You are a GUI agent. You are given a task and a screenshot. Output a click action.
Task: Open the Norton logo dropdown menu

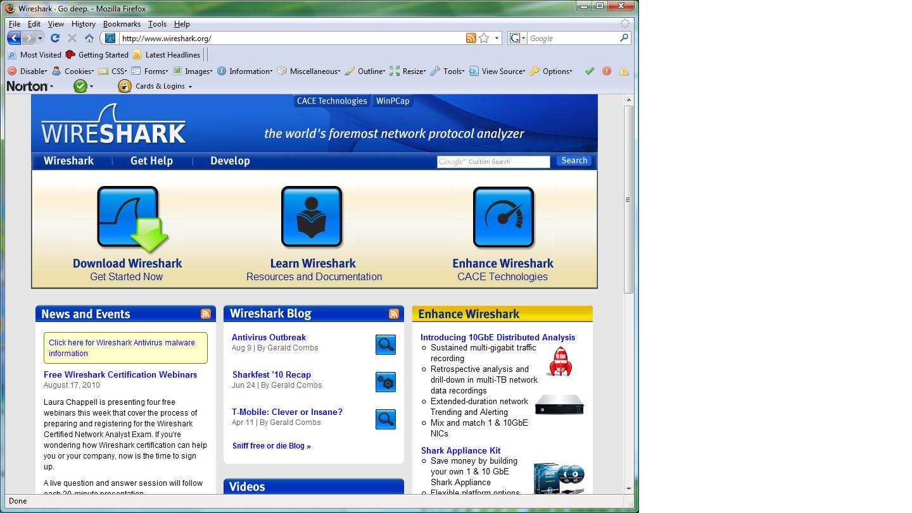click(30, 86)
